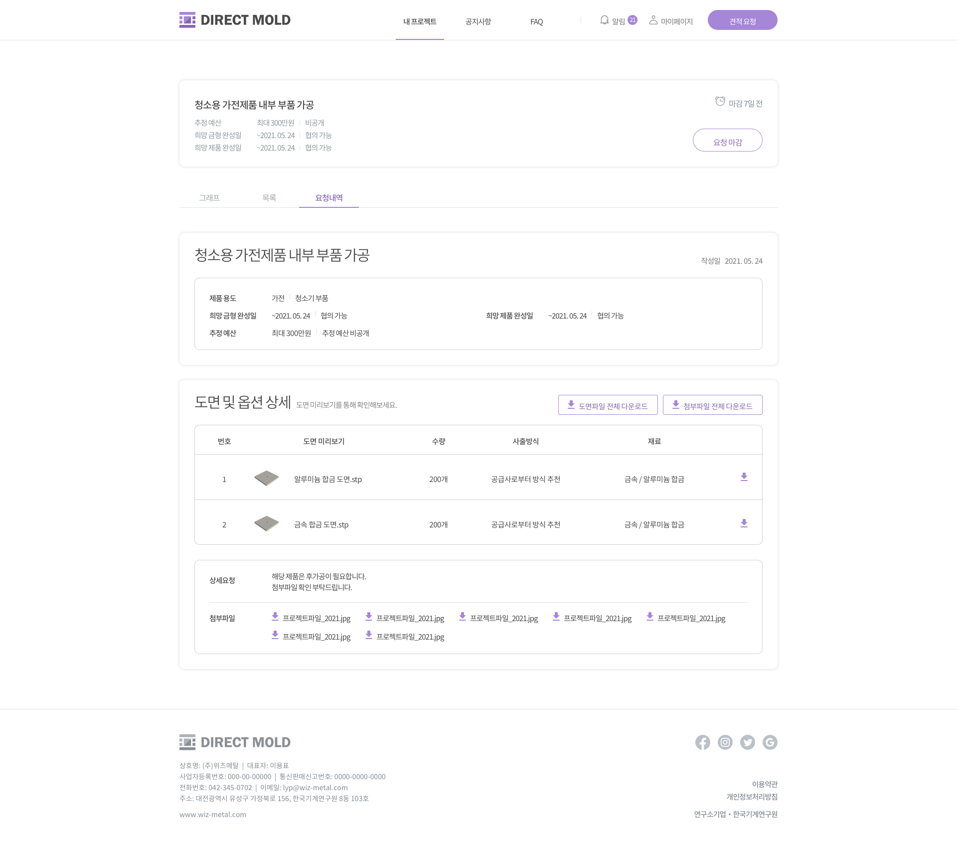Image resolution: width=957 pixels, height=841 pixels.
Task: Open the 개인정보처리방침 footer link
Action: click(x=752, y=797)
